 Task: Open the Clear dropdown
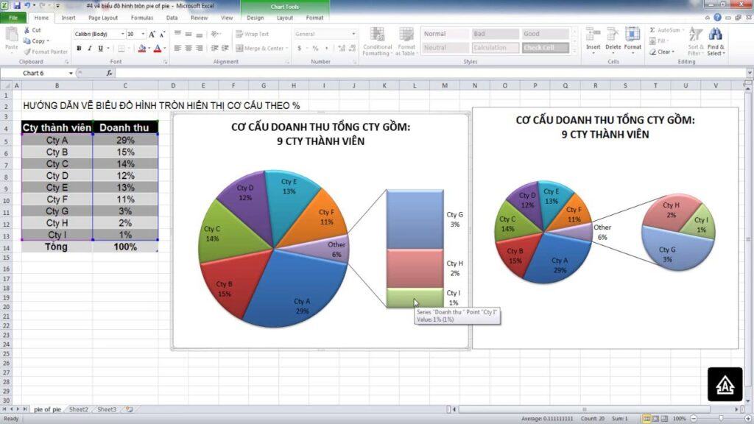point(662,52)
